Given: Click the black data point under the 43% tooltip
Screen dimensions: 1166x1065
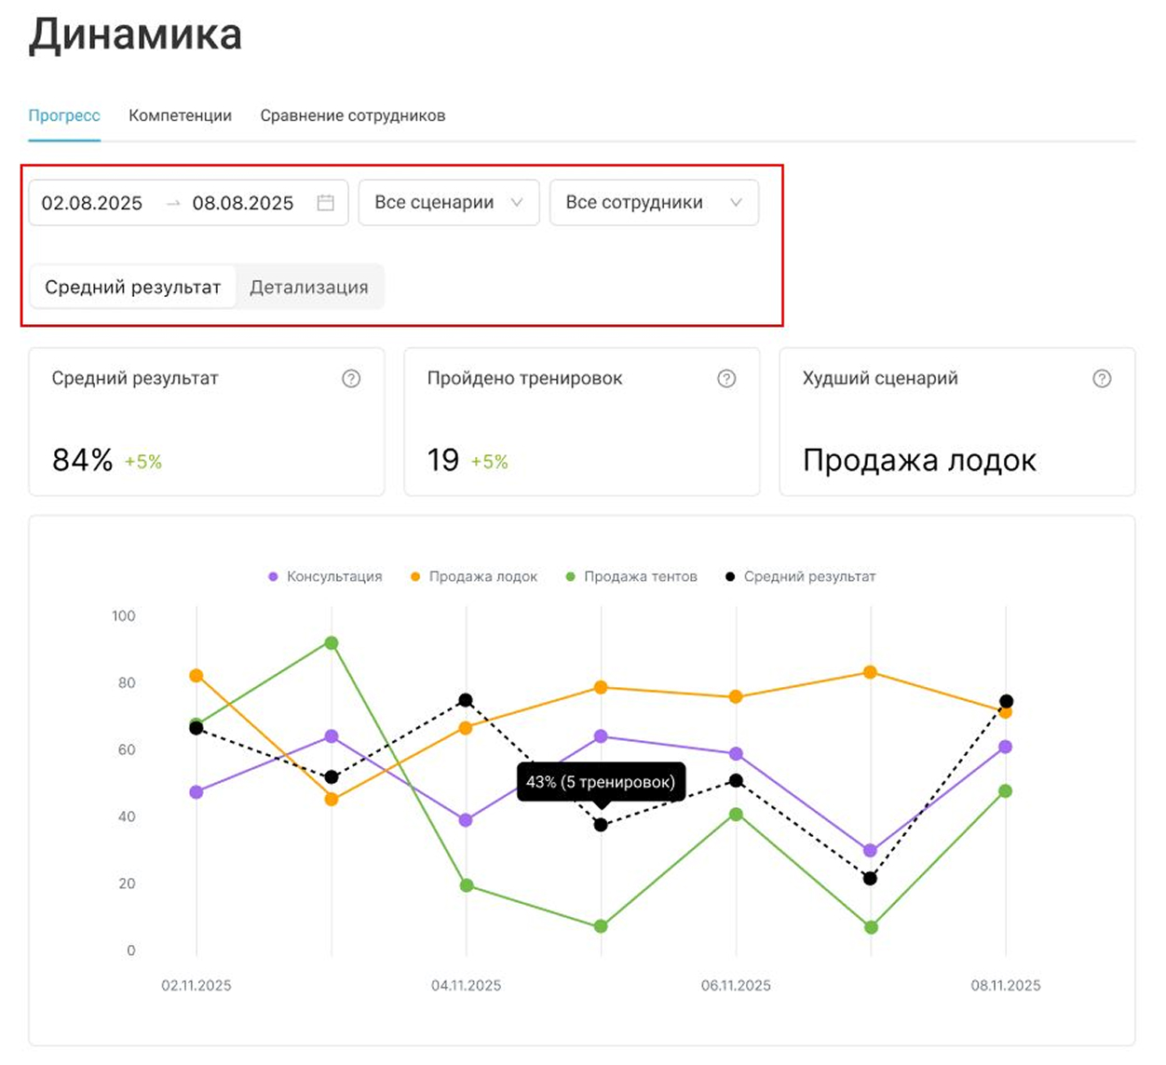Looking at the screenshot, I should click(x=601, y=825).
